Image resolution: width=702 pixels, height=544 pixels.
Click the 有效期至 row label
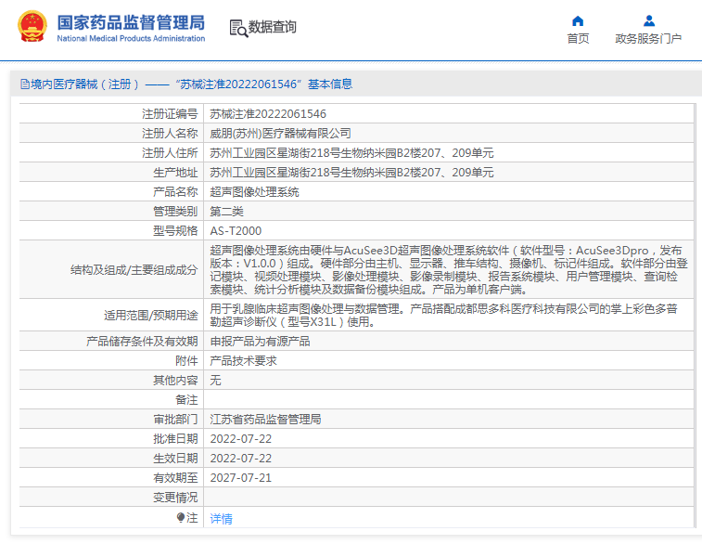click(x=175, y=478)
